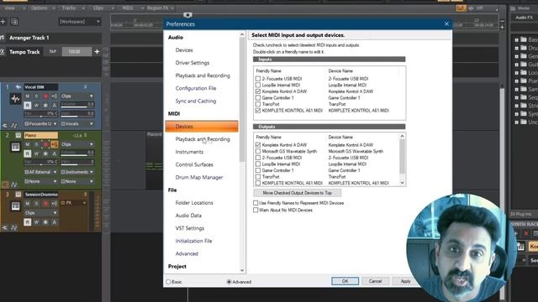Uncheck KOMPLETE KONTROL A61 MIDI input
This screenshot has height=302, width=538.
pos(258,110)
